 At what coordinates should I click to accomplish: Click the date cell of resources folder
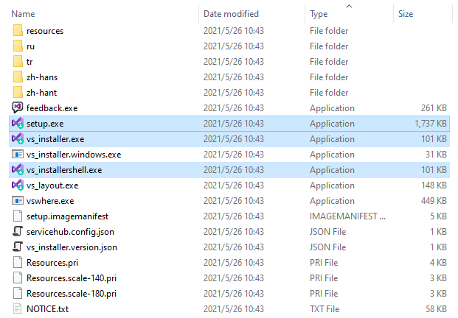coord(234,31)
